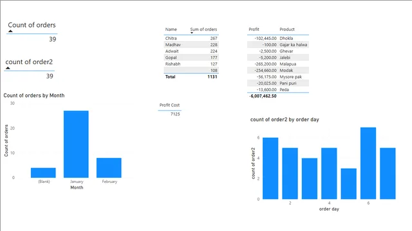Select the Adwait name cell
Image resolution: width=412 pixels, height=231 pixels.
[x=172, y=51]
